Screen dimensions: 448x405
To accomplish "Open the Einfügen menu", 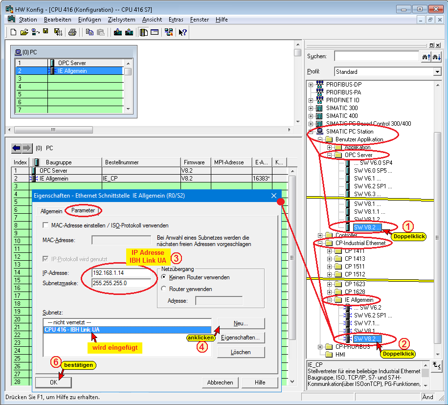I will pos(90,20).
